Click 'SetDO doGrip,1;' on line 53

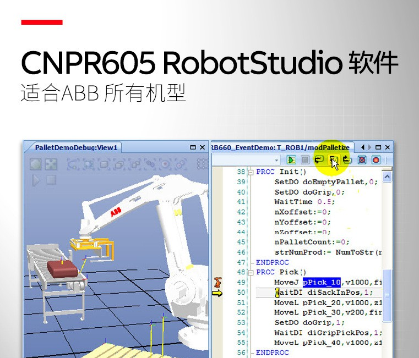(x=309, y=322)
